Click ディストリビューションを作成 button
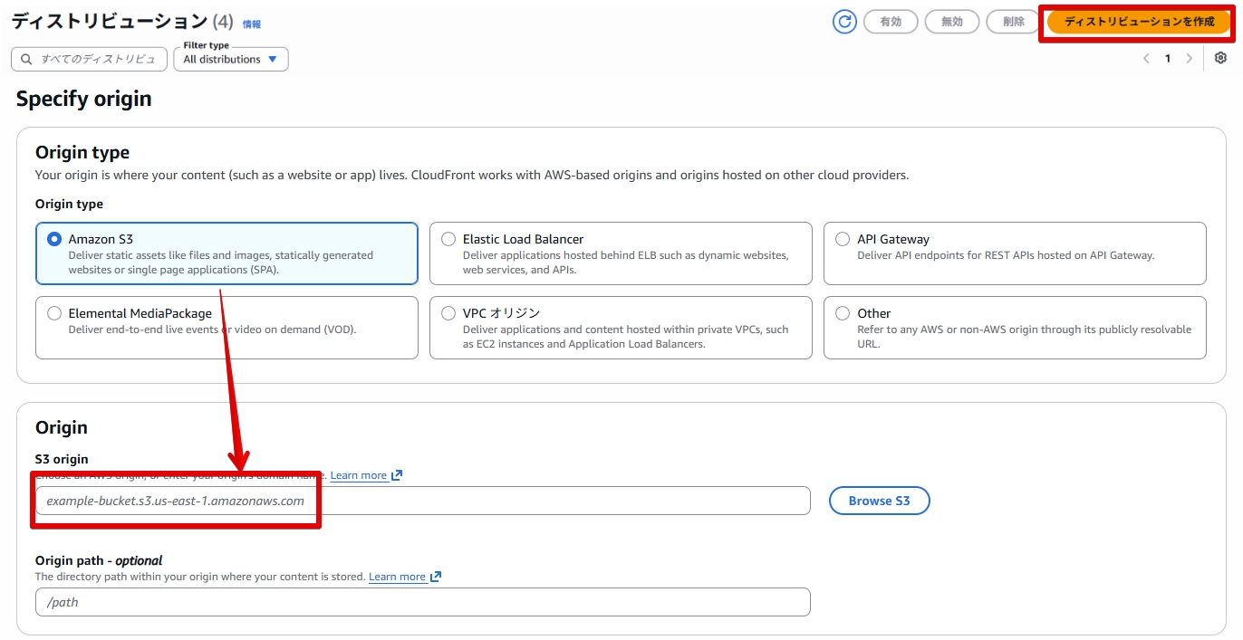 [1139, 22]
